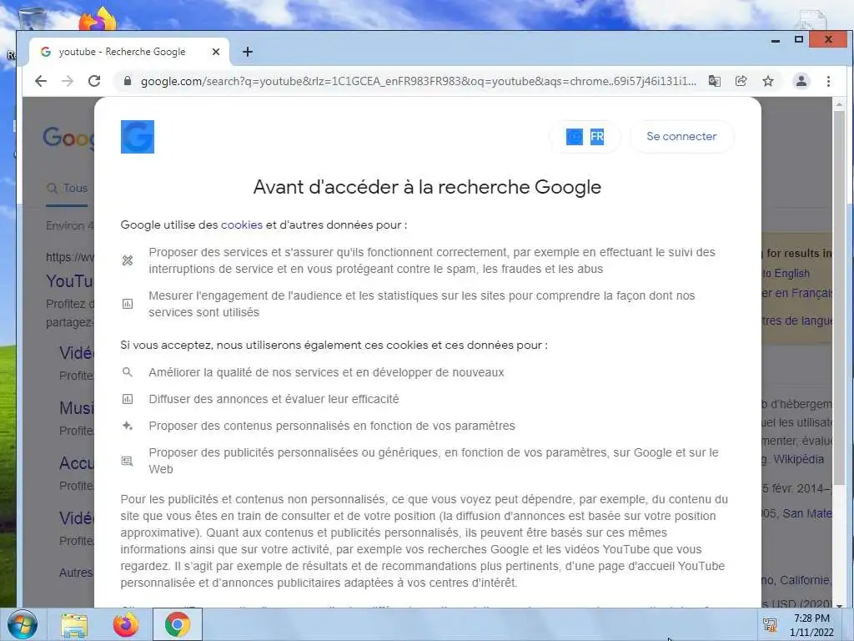The height and width of the screenshot is (641, 854).
Task: Click text "Diffuser des annonces et évaluer leur efficacité"
Action: [274, 399]
